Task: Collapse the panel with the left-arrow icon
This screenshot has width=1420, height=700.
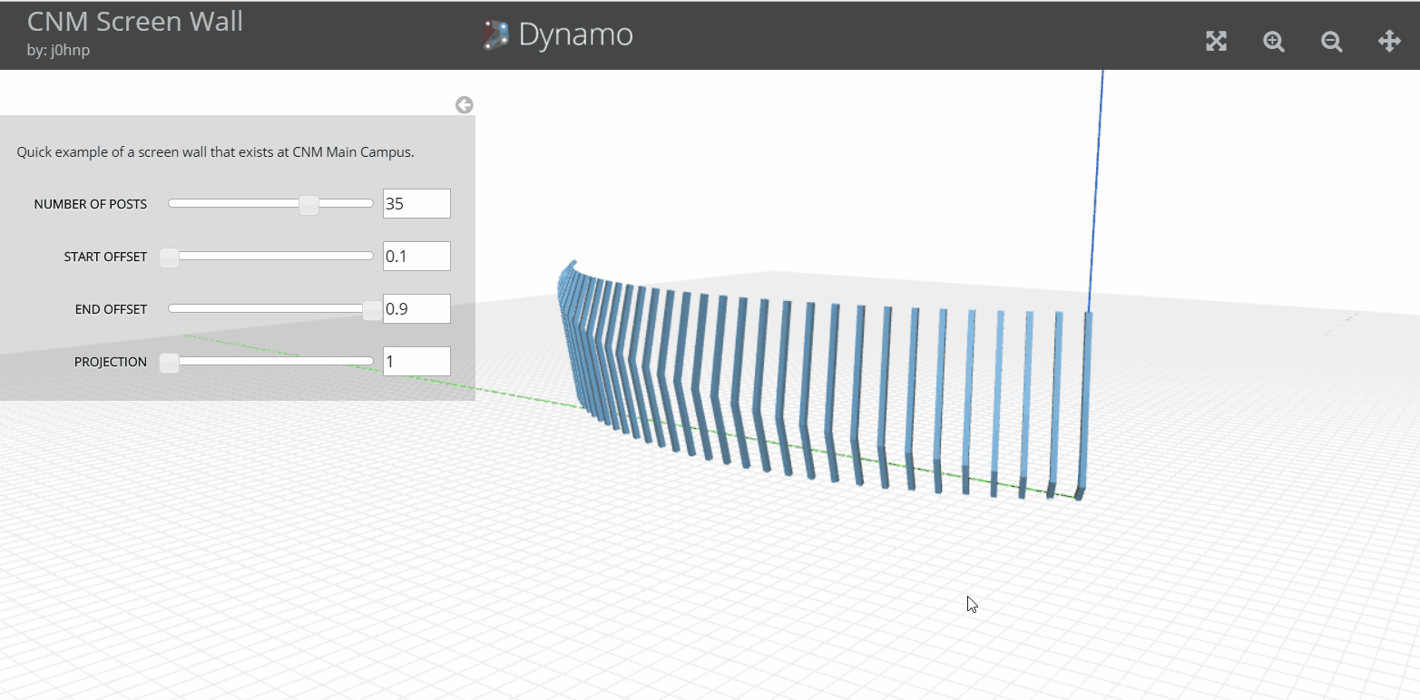Action: point(465,105)
